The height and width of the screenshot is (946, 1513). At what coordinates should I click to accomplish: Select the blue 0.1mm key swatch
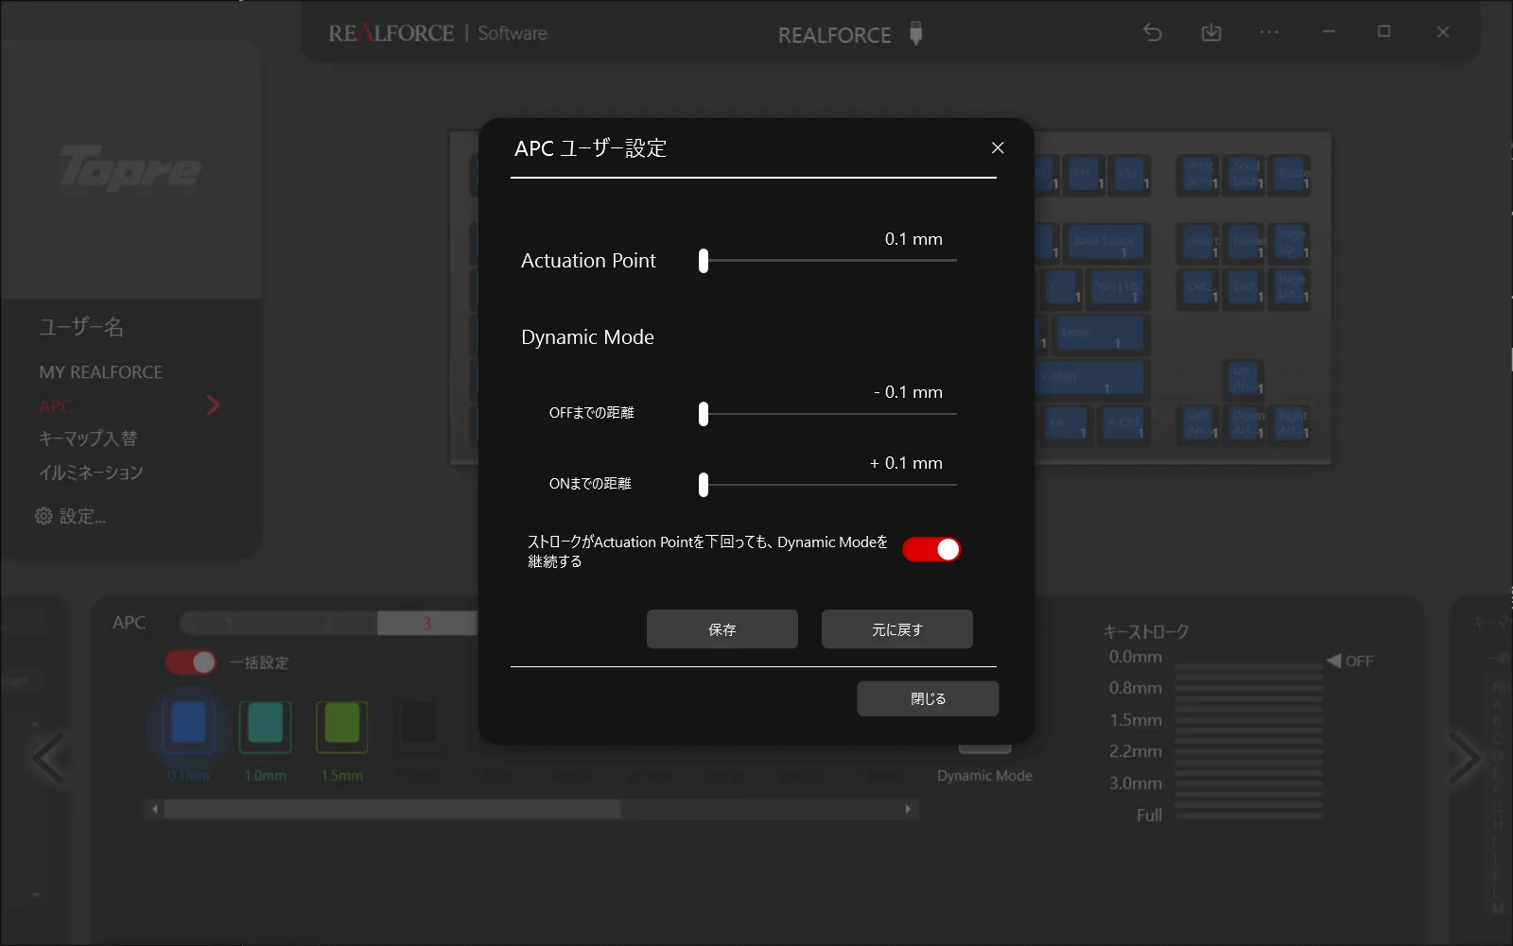189,726
